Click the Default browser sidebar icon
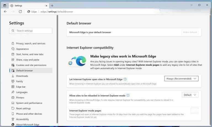 point(13,70)
